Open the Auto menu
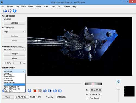This screenshot has width=136, height=103. [x=46, y=7]
